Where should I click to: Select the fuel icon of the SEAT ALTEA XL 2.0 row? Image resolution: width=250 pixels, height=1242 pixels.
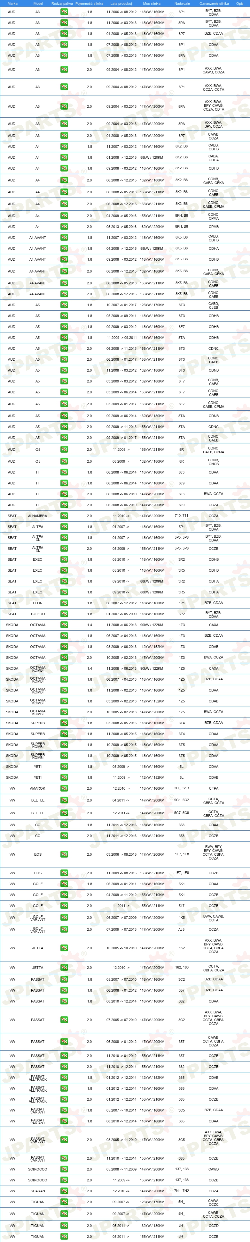[x=64, y=549]
